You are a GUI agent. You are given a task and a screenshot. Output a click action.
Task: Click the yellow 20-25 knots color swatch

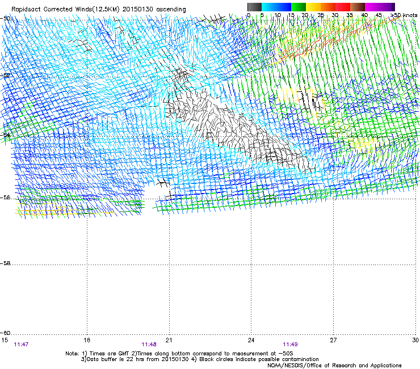(313, 7)
